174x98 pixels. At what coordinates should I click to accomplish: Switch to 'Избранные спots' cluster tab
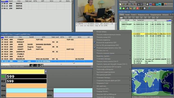click(143, 15)
